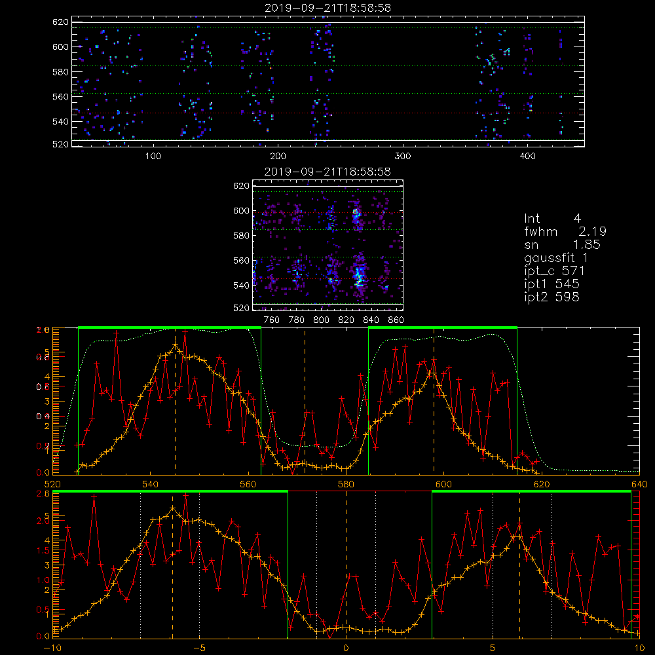Click y-axis label 520 of middle image
This screenshot has height=655, width=655.
pyautogui.click(x=241, y=308)
